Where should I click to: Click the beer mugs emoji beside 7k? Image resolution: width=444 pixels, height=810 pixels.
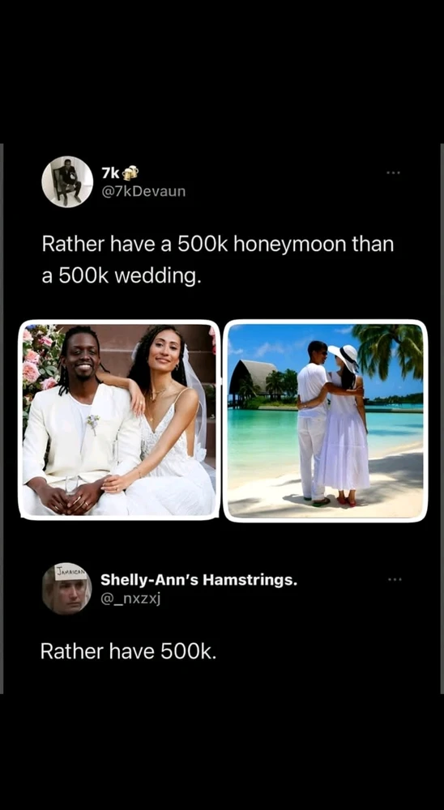[130, 172]
